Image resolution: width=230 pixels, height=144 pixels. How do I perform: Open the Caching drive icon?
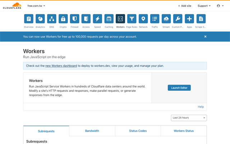coord(109,19)
